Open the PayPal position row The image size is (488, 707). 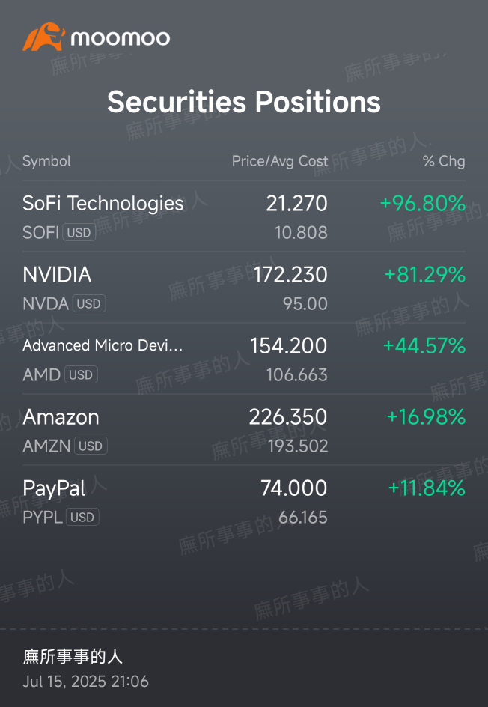coord(244,501)
